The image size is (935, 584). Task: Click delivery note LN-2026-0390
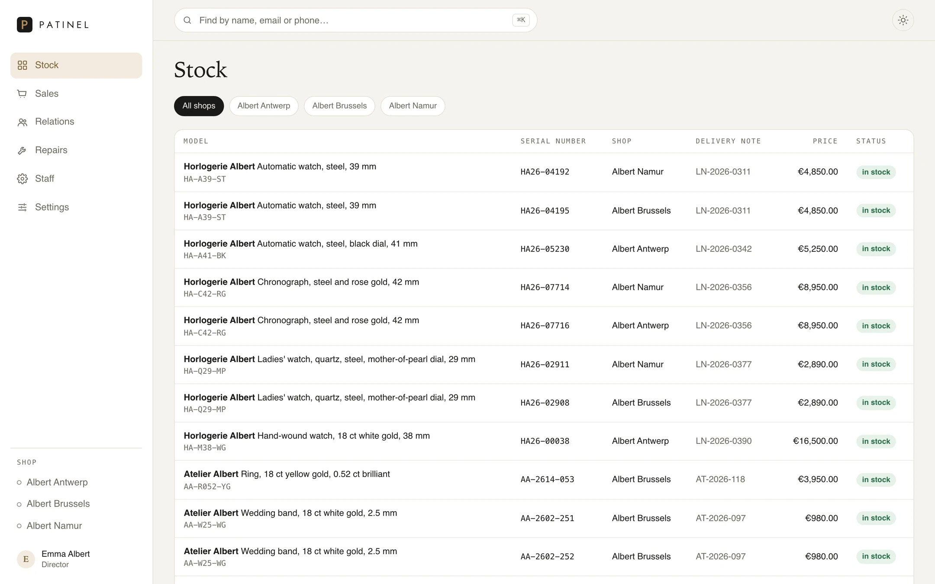coord(723,441)
